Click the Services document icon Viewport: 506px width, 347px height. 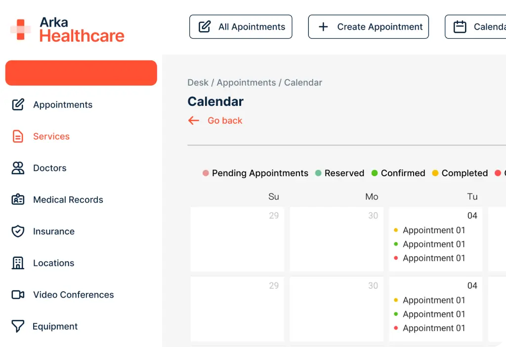click(18, 136)
